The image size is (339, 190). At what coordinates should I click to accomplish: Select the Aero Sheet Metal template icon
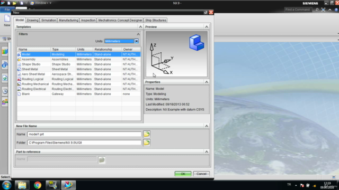tap(19, 74)
